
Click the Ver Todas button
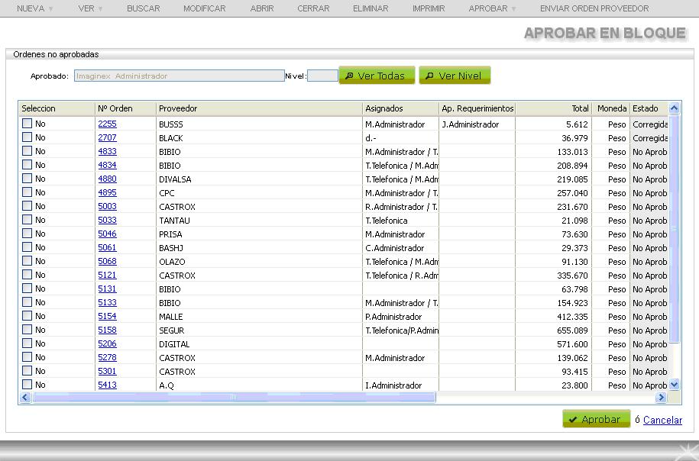(x=377, y=76)
